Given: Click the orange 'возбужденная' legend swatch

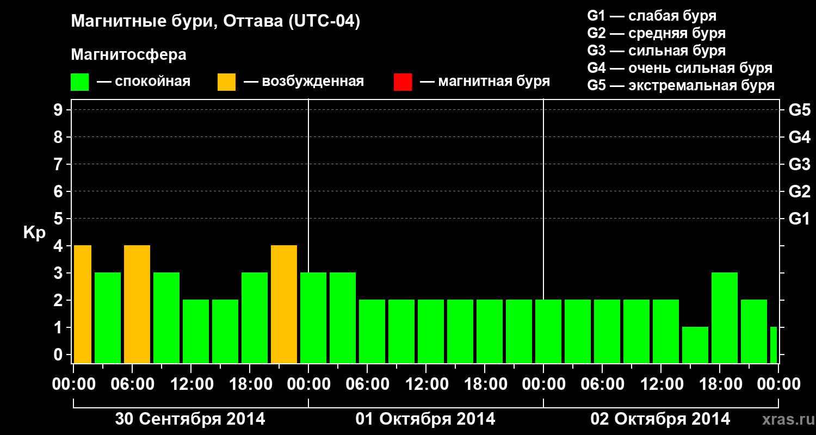Looking at the screenshot, I should coord(227,82).
